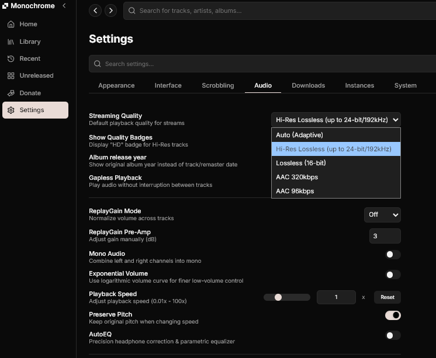Open the Unreleased grid icon
The image size is (436, 358).
11,76
